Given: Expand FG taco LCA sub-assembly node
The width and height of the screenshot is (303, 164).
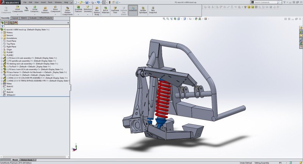Looking at the screenshot, I should pos(2,58).
